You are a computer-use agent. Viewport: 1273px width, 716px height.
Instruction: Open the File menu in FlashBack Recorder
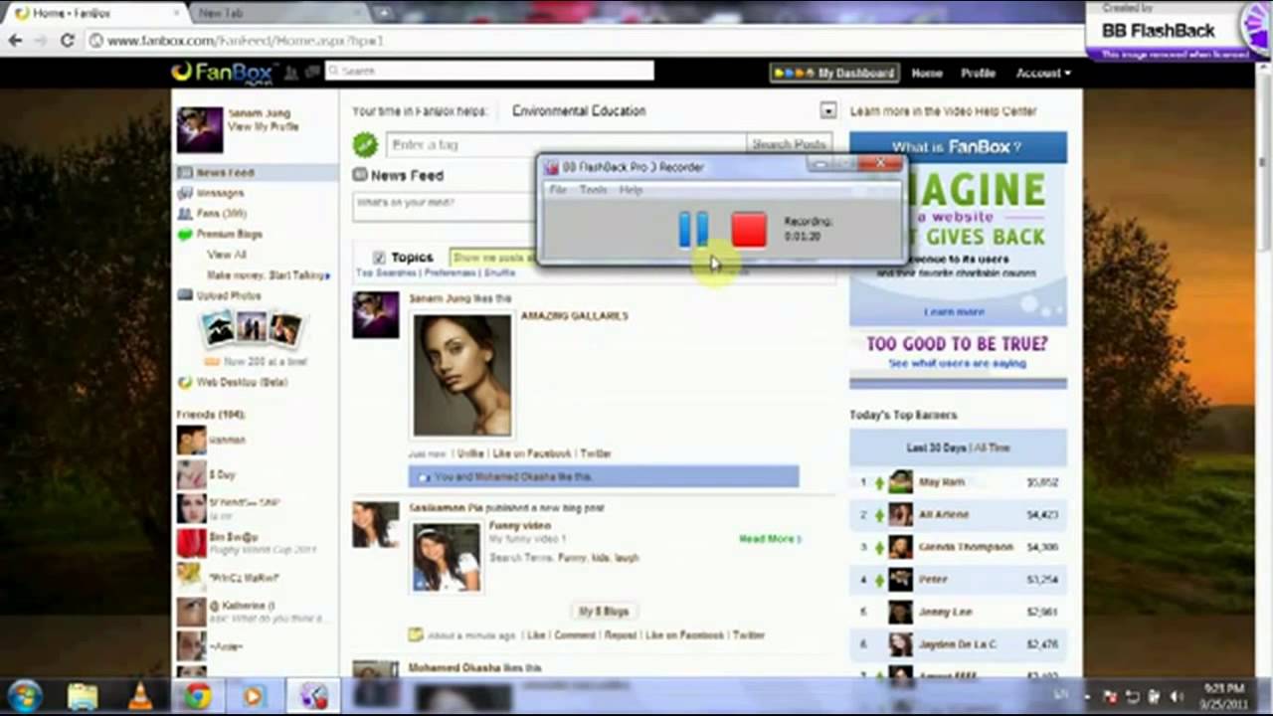point(558,190)
